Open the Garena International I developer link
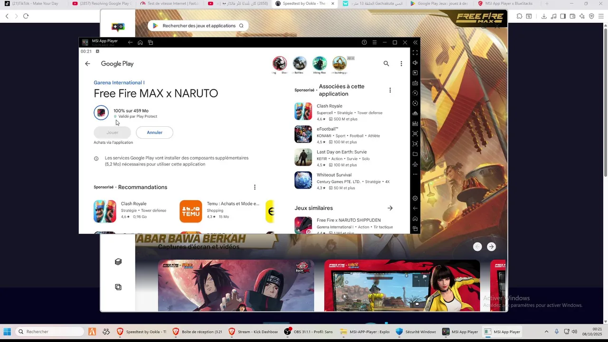 119,83
